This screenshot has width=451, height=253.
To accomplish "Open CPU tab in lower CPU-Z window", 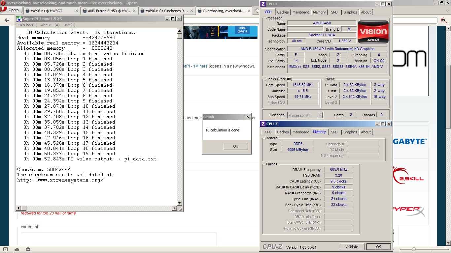I will 268,132.
